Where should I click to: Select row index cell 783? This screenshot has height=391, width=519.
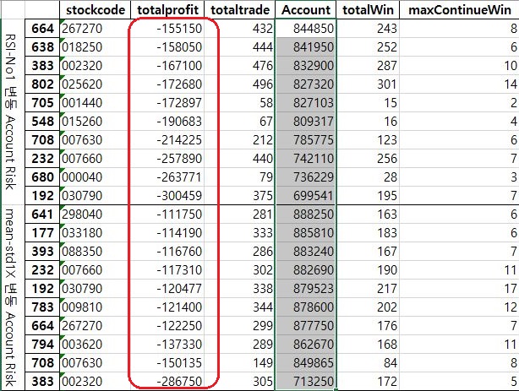(x=42, y=307)
